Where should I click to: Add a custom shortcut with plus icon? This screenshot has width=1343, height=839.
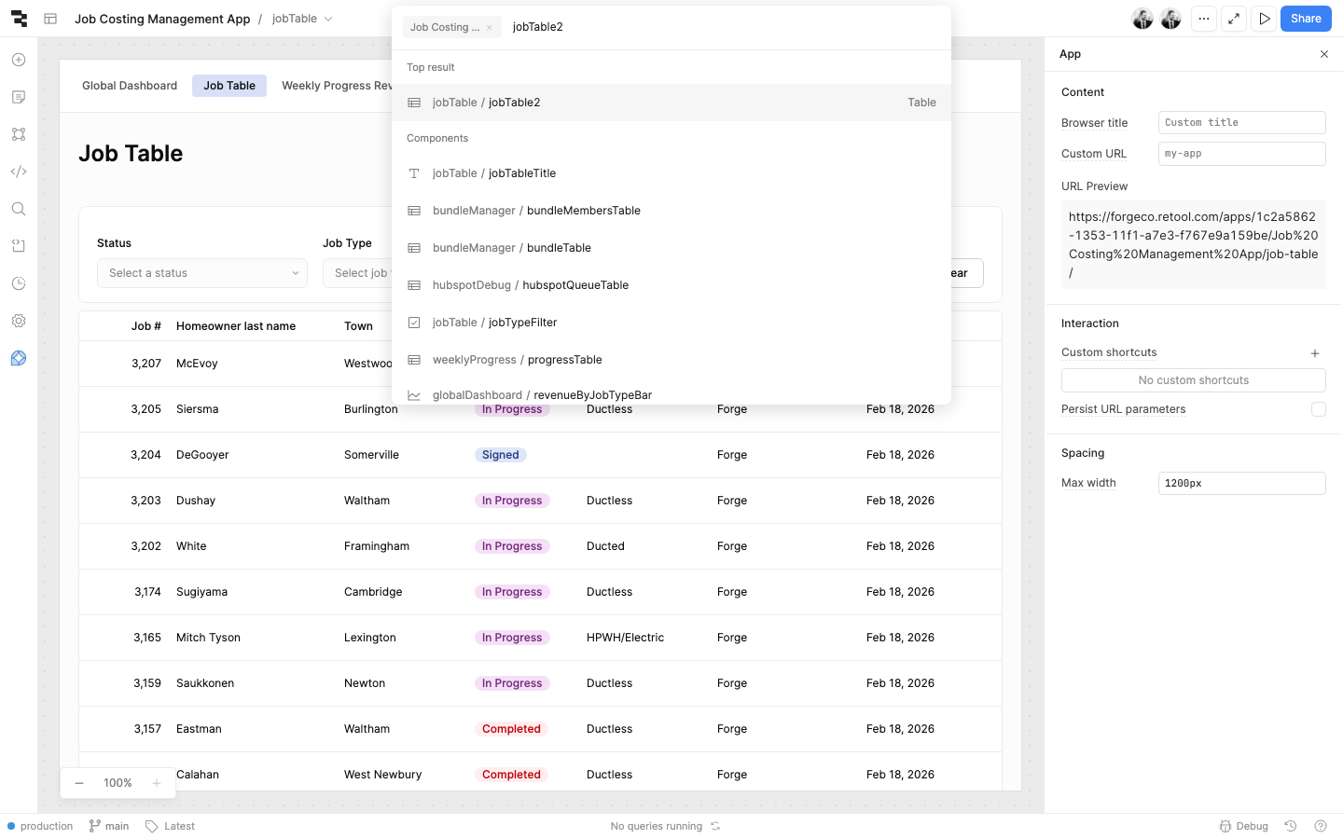coord(1314,353)
